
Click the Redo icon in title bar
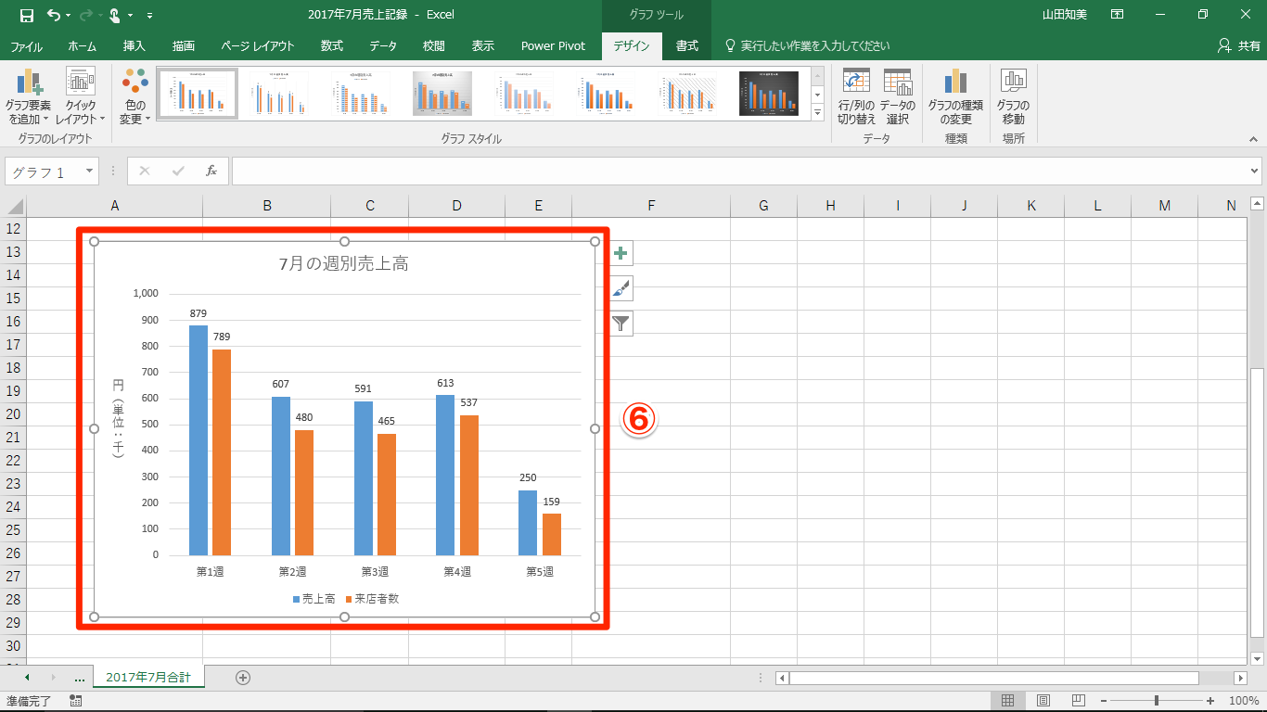(86, 15)
